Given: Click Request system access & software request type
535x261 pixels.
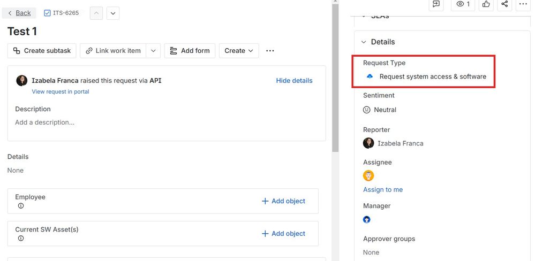Looking at the screenshot, I should click(x=433, y=76).
